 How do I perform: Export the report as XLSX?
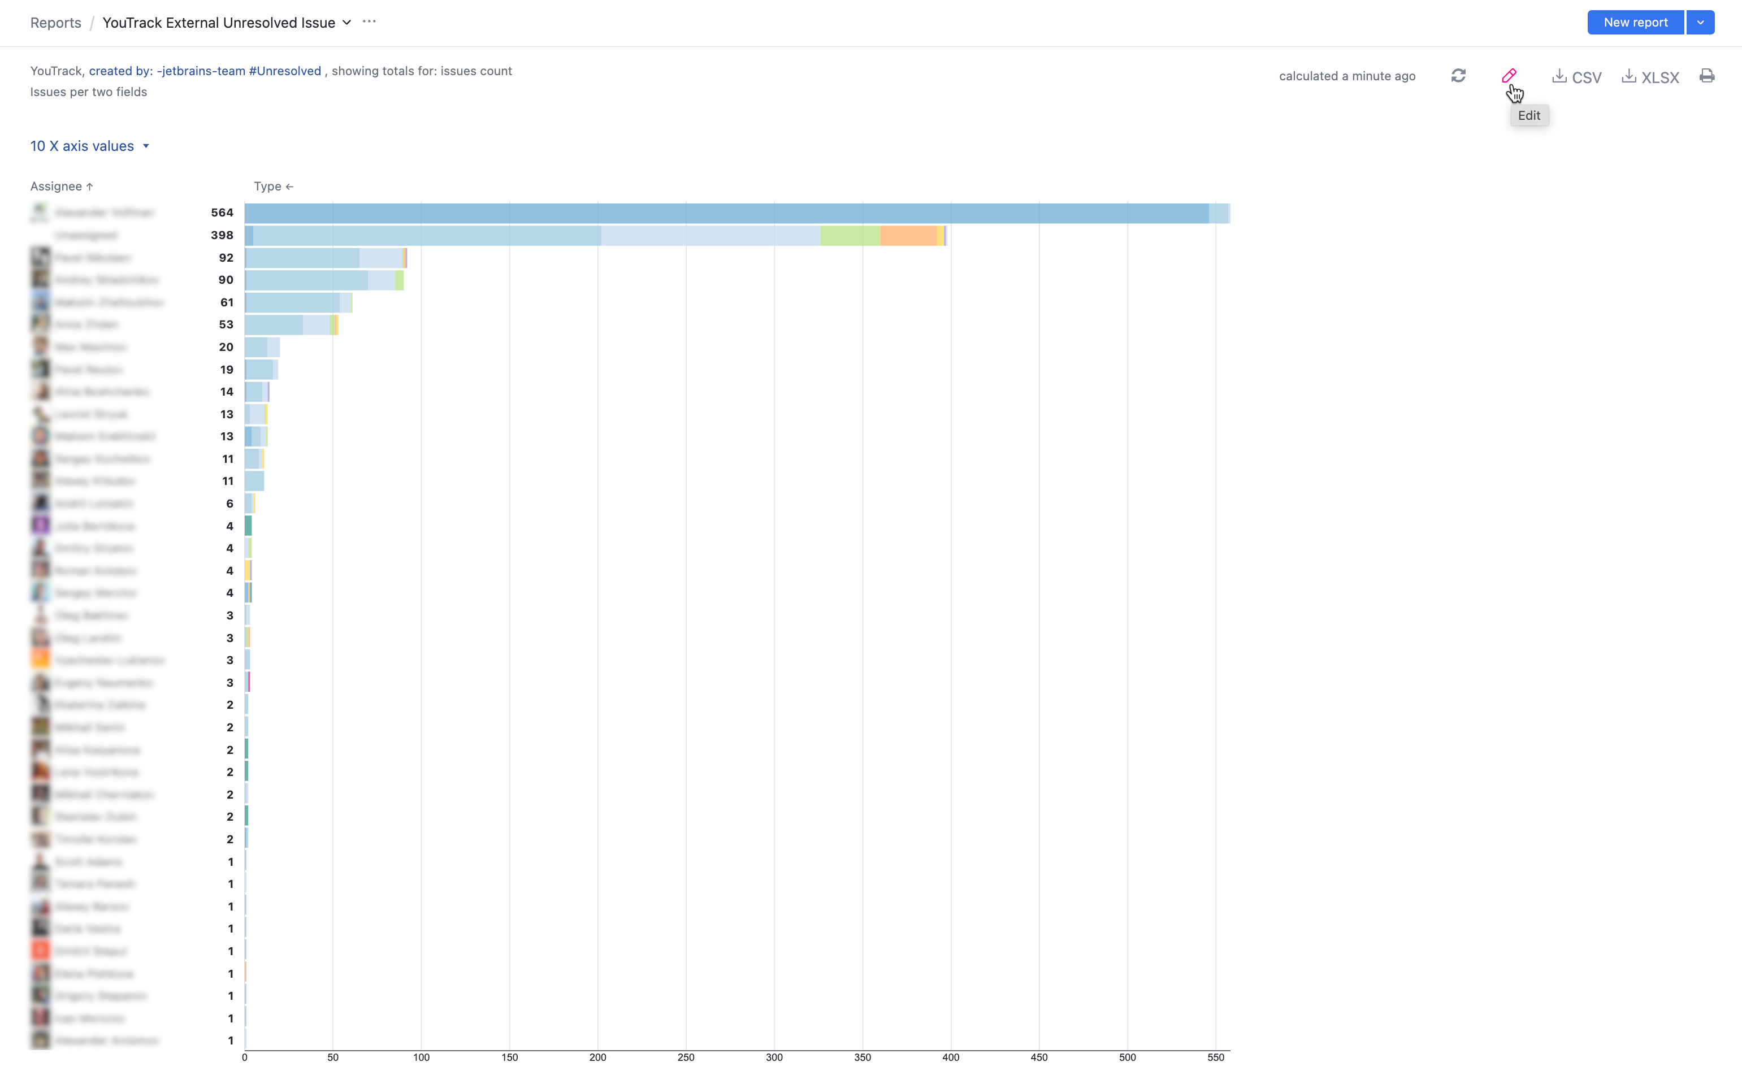tap(1649, 77)
